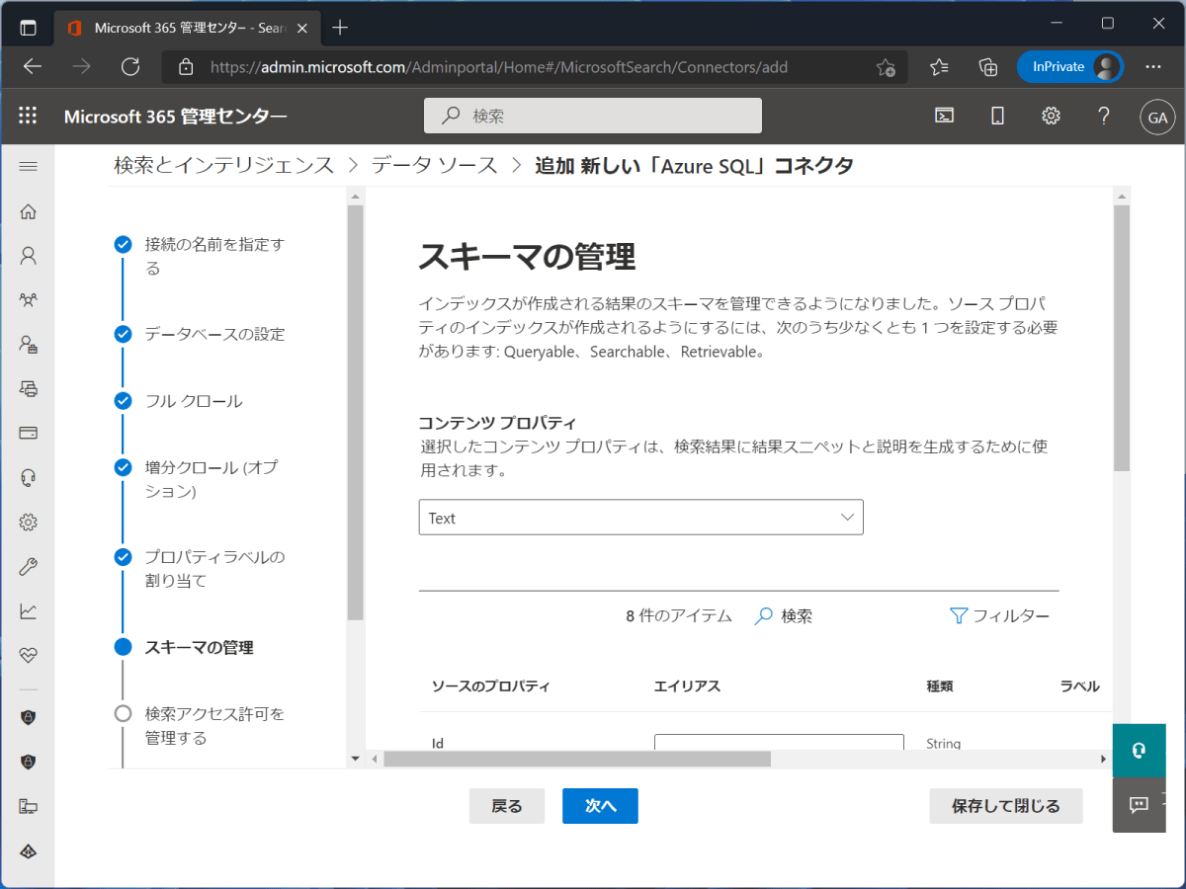Go to step フル クロール
This screenshot has width=1186, height=889.
(194, 401)
